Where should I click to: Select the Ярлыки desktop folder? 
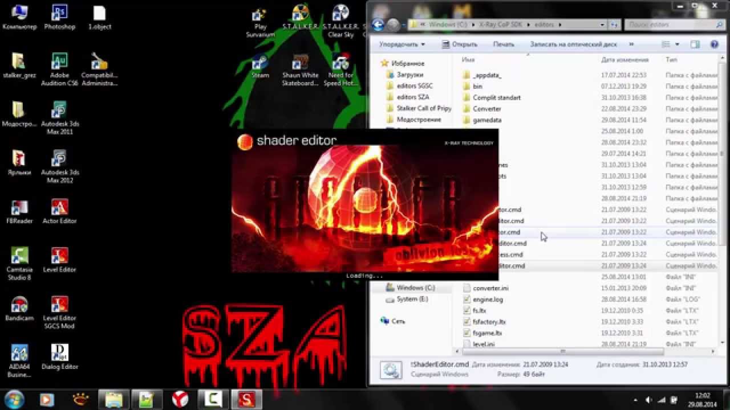point(19,162)
